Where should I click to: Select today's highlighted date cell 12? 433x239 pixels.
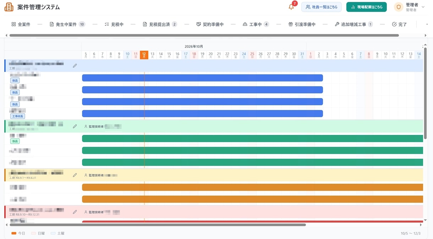click(x=144, y=55)
